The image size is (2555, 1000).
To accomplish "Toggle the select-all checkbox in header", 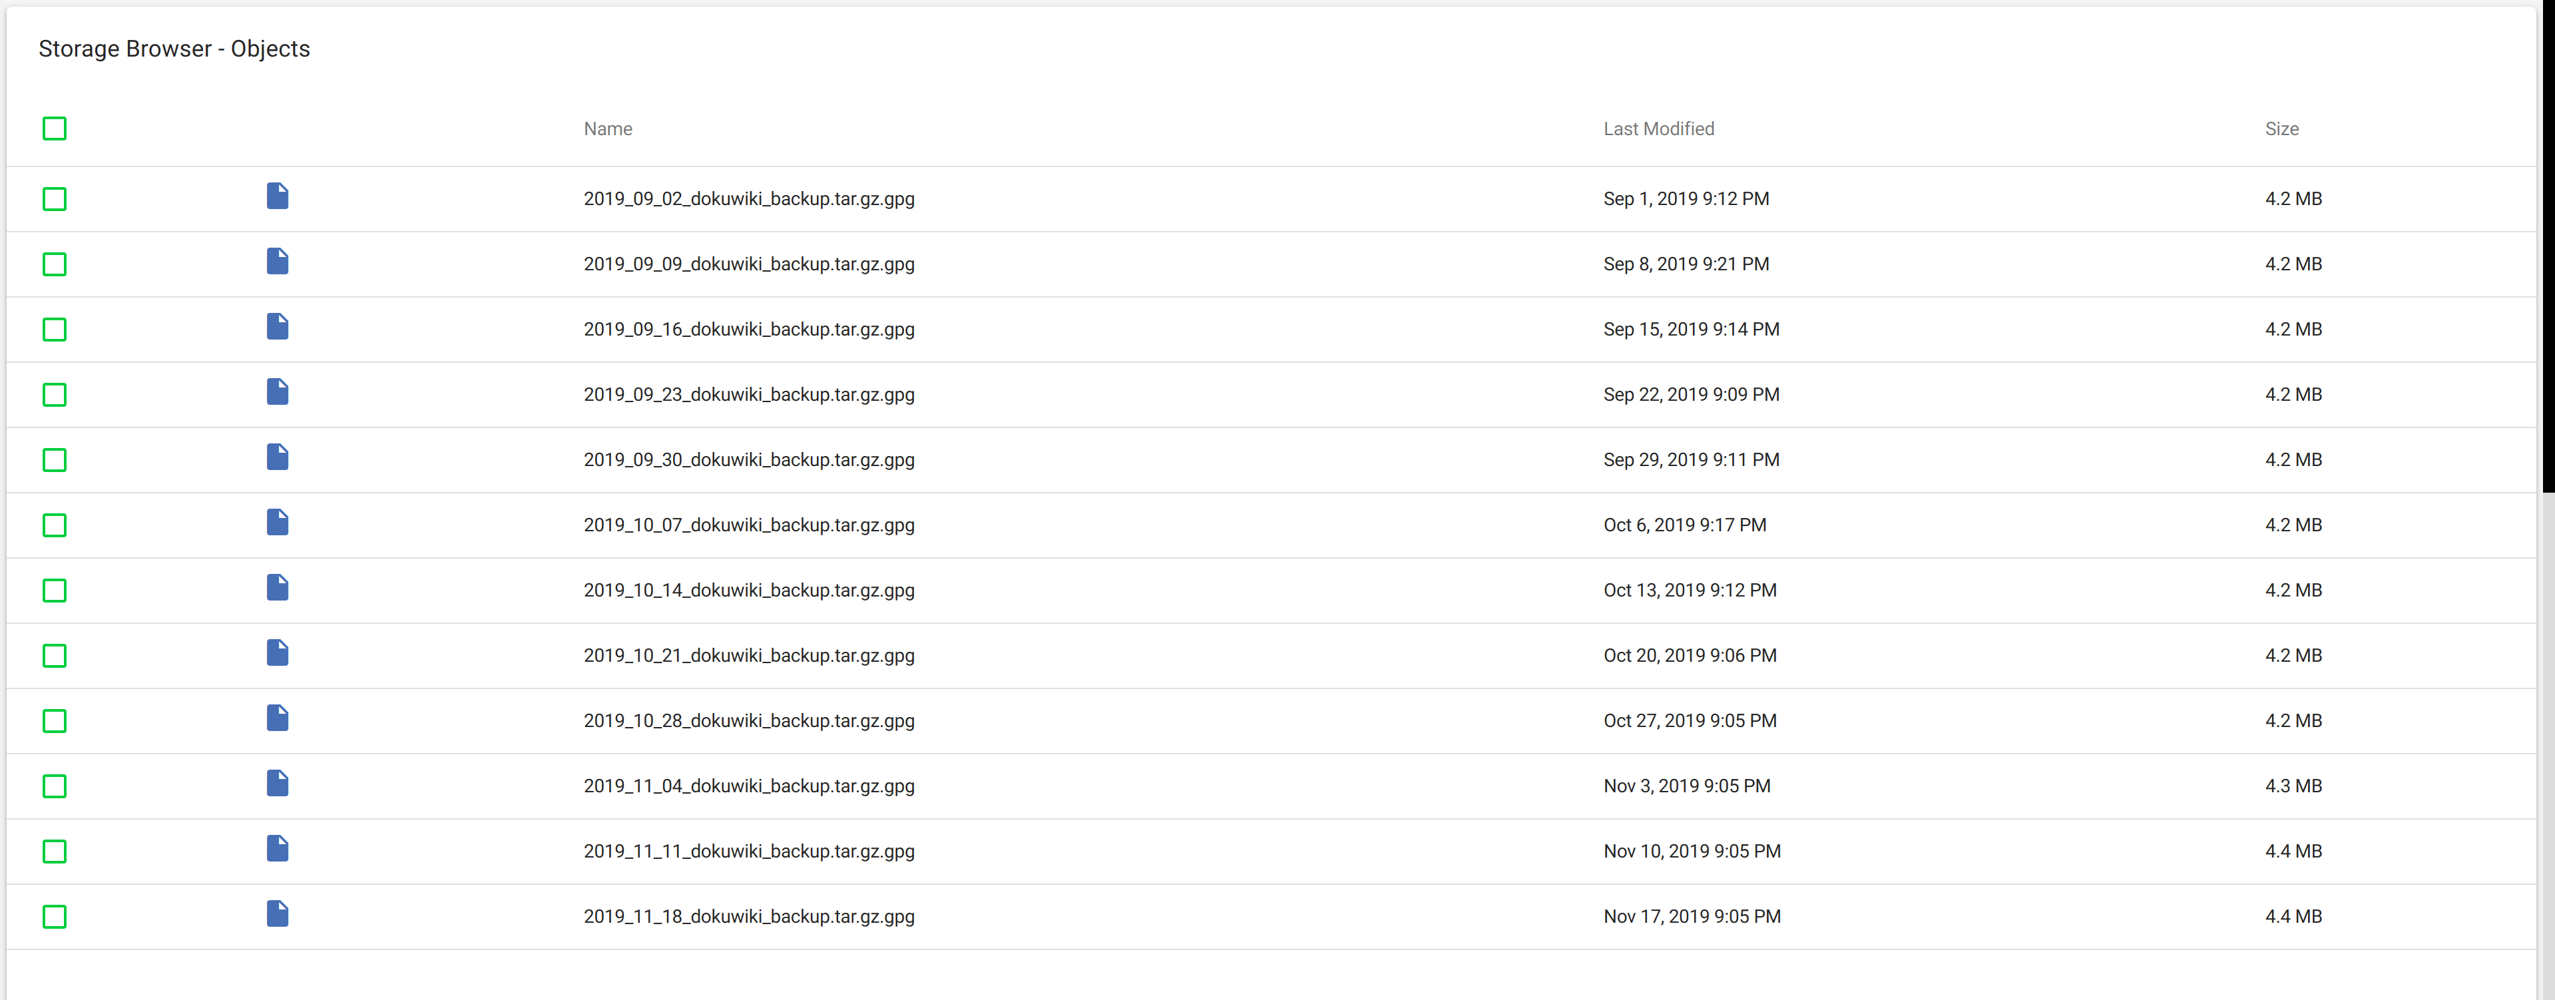I will pyautogui.click(x=55, y=129).
